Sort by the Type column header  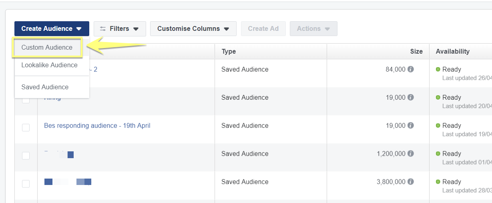click(229, 51)
